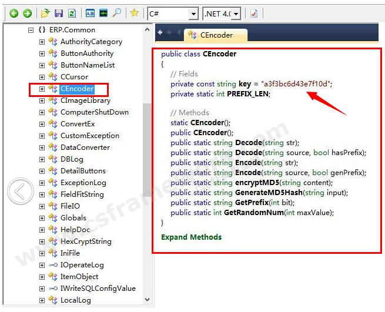Collapse the ERP.Common namespace node
The image size is (385, 312).
(31, 30)
